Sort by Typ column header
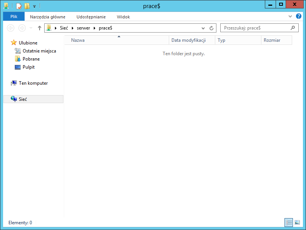This screenshot has height=230, width=306. (x=238, y=40)
